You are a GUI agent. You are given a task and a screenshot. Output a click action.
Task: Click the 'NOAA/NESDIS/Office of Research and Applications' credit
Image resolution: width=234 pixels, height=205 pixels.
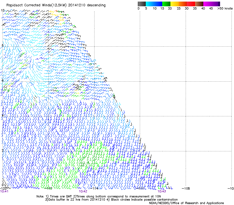coord(186,203)
